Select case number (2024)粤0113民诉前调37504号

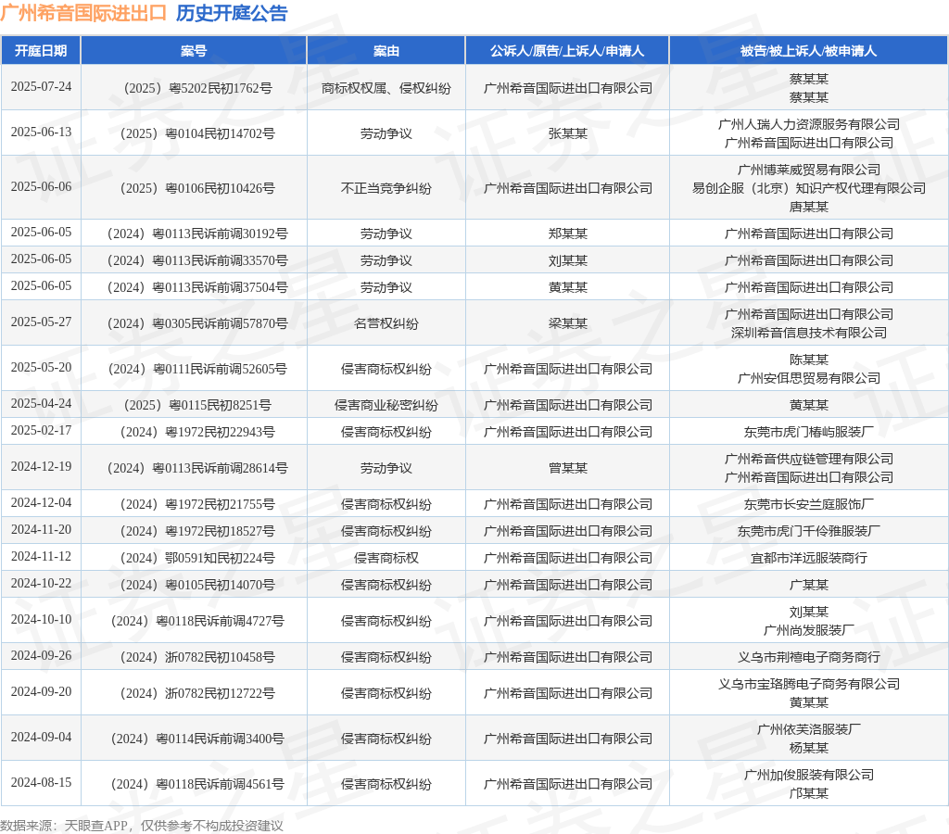(x=198, y=287)
